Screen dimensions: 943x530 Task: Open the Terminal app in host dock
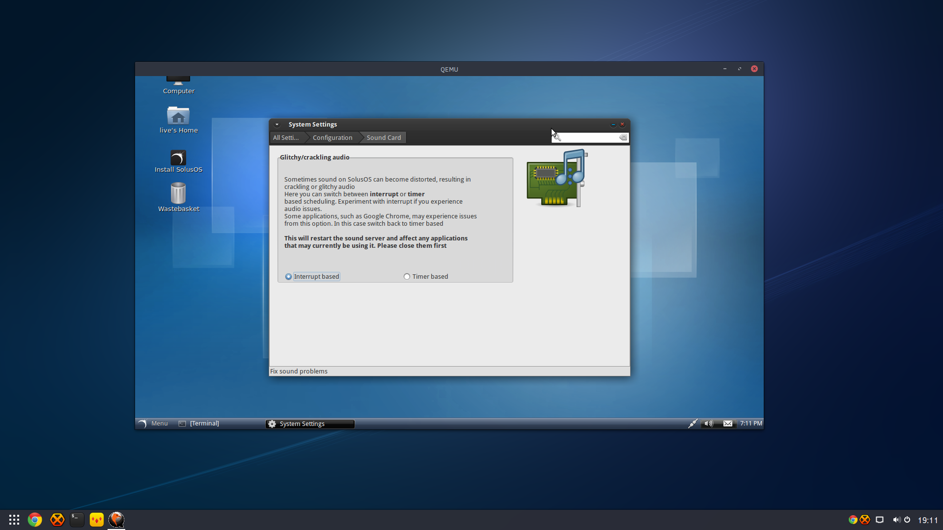point(77,520)
